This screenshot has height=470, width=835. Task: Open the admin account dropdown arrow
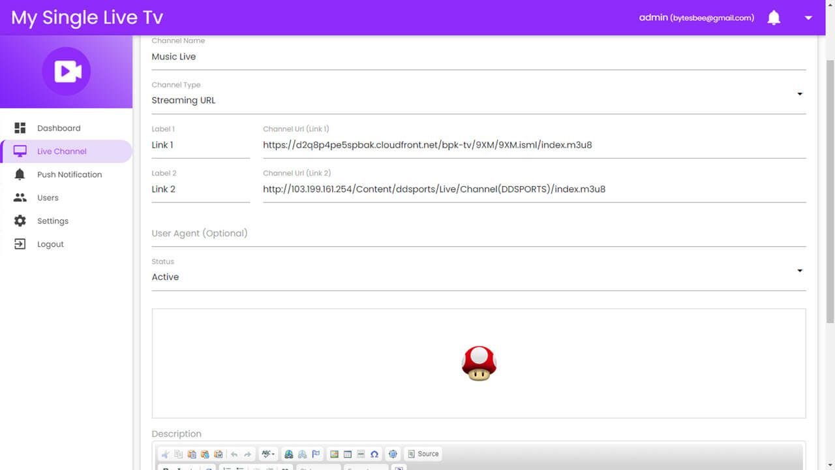click(x=808, y=18)
